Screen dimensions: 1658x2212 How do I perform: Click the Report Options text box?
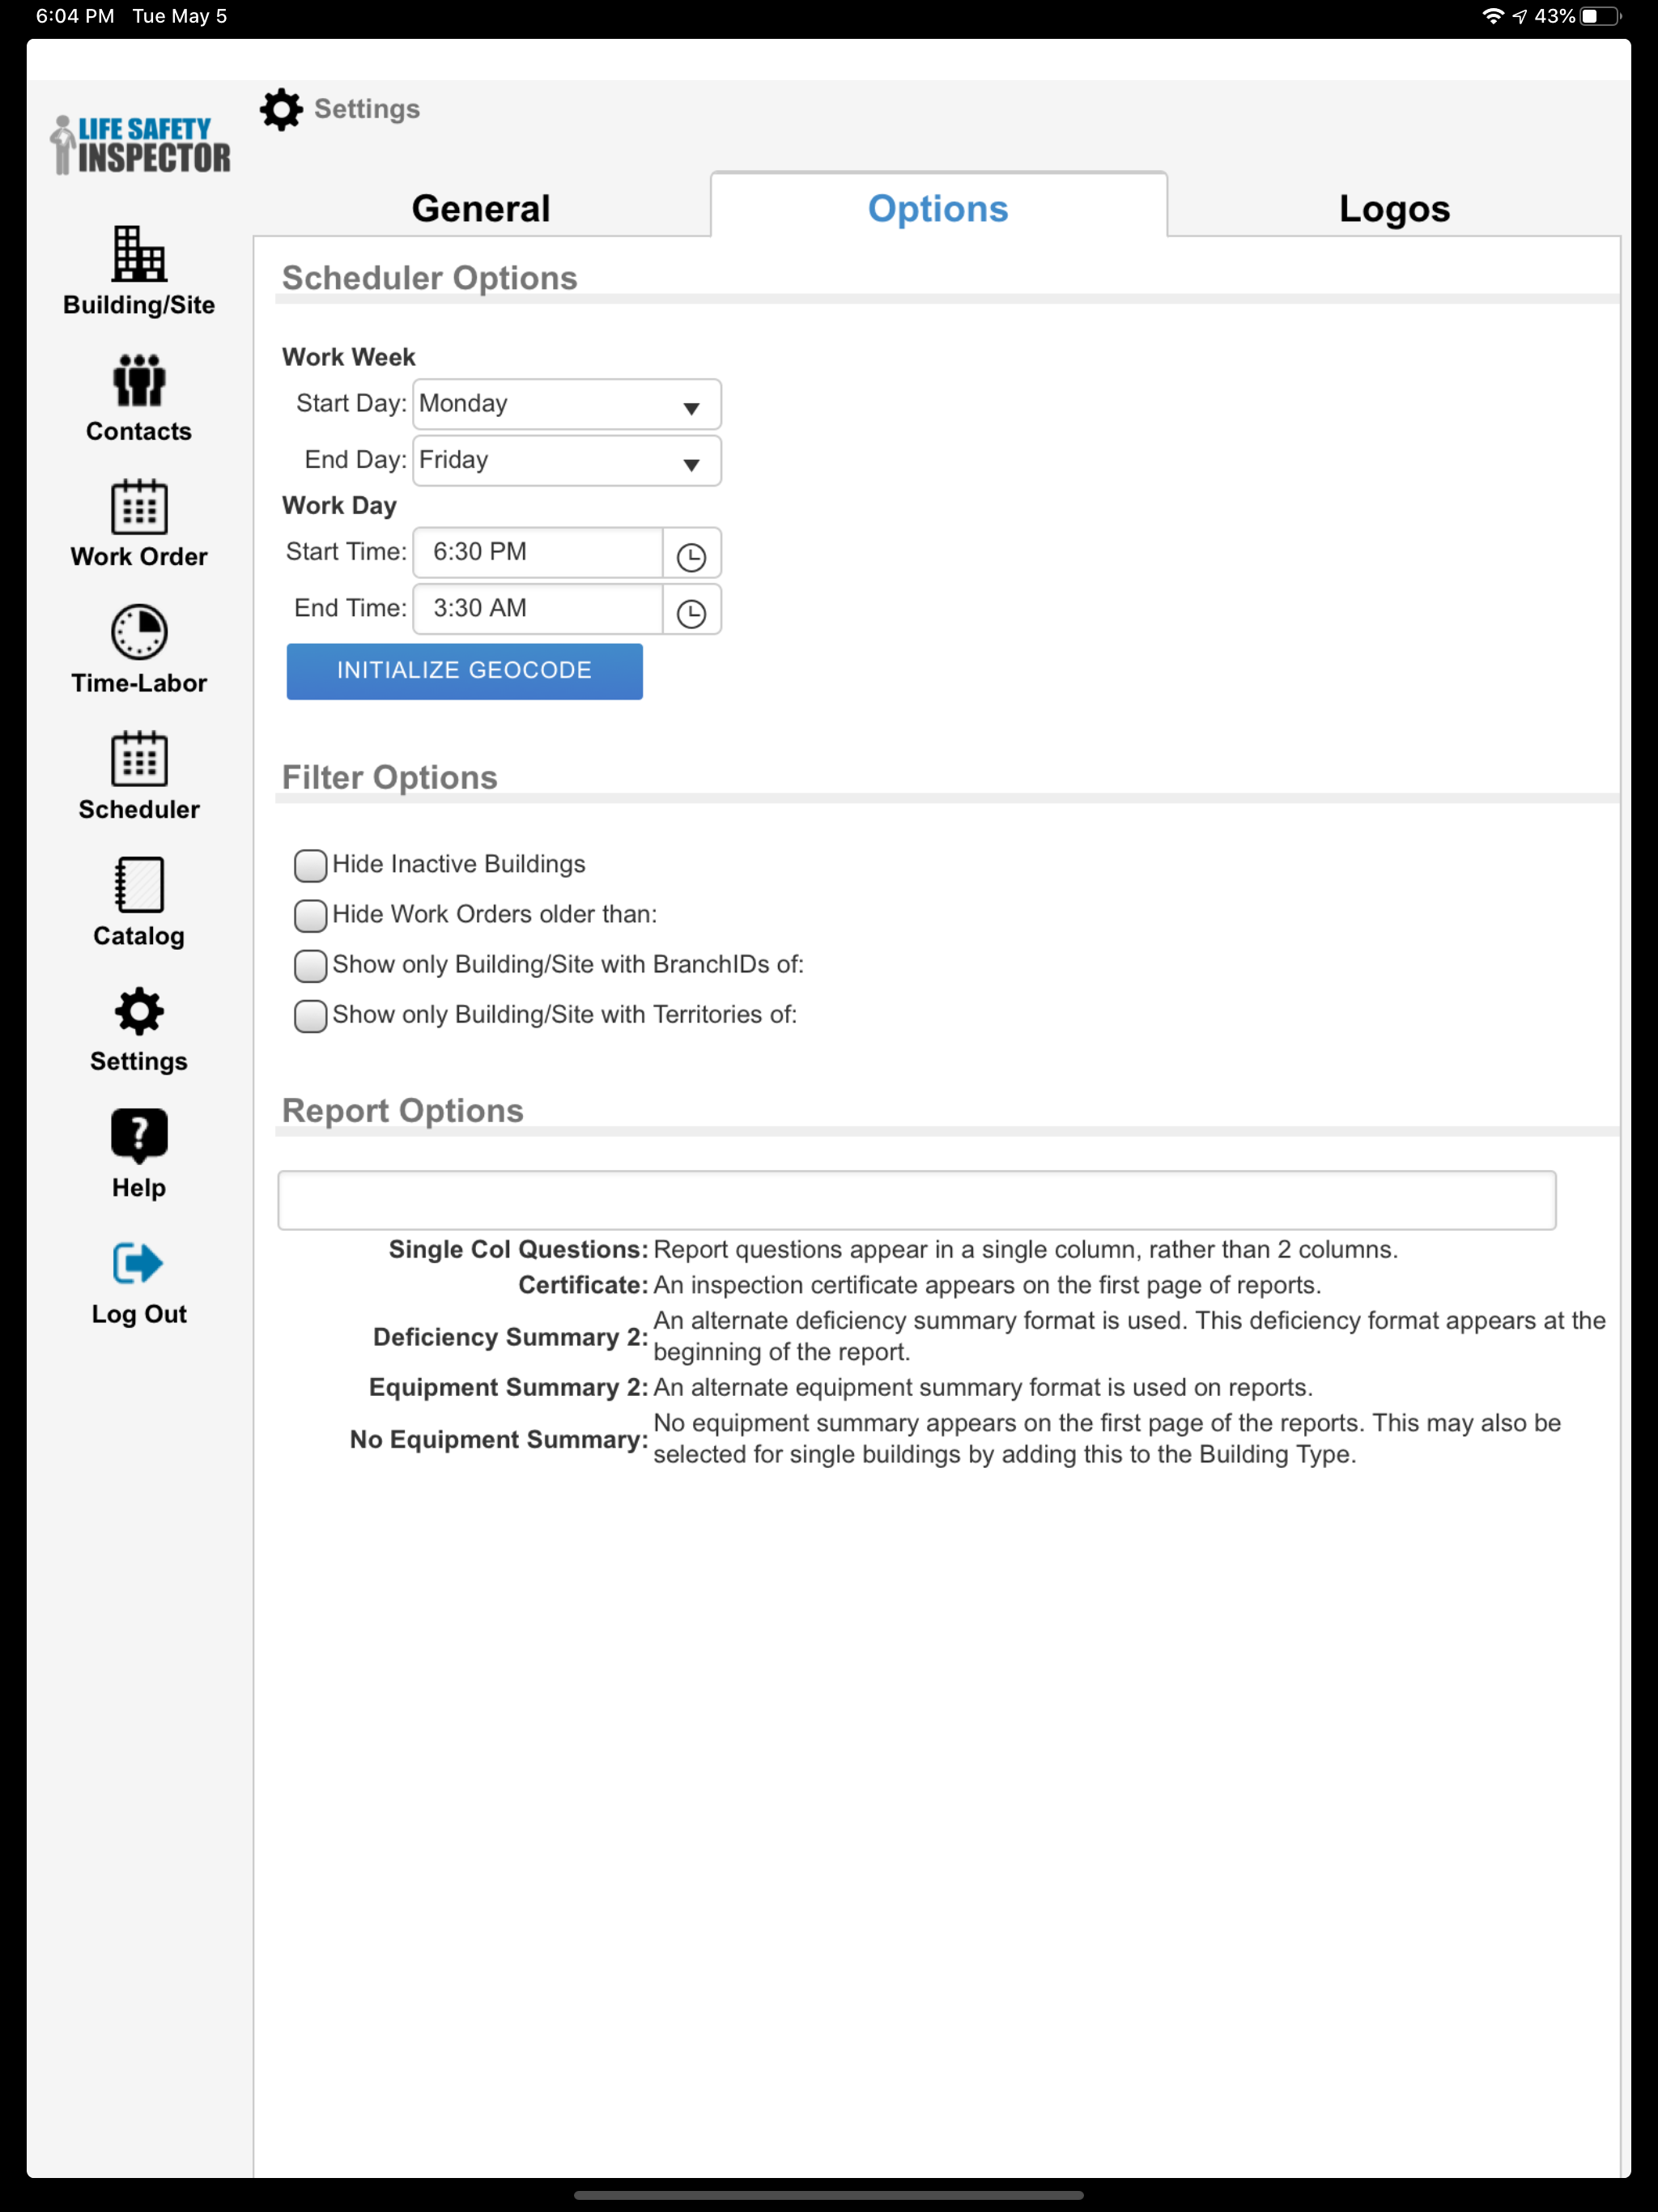coord(916,1200)
